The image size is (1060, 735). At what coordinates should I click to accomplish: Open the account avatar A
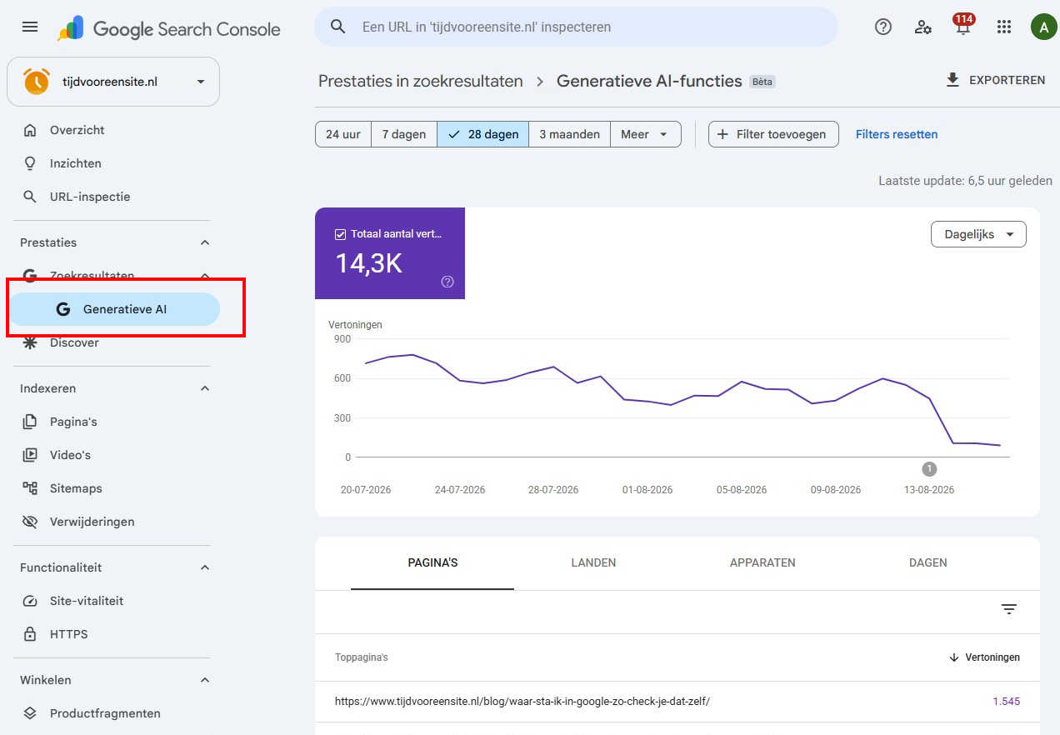pos(1043,27)
